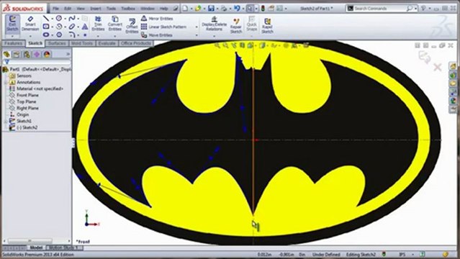460x259 pixels.
Task: Select Sketch1 in the feature tree
Action: coord(21,121)
